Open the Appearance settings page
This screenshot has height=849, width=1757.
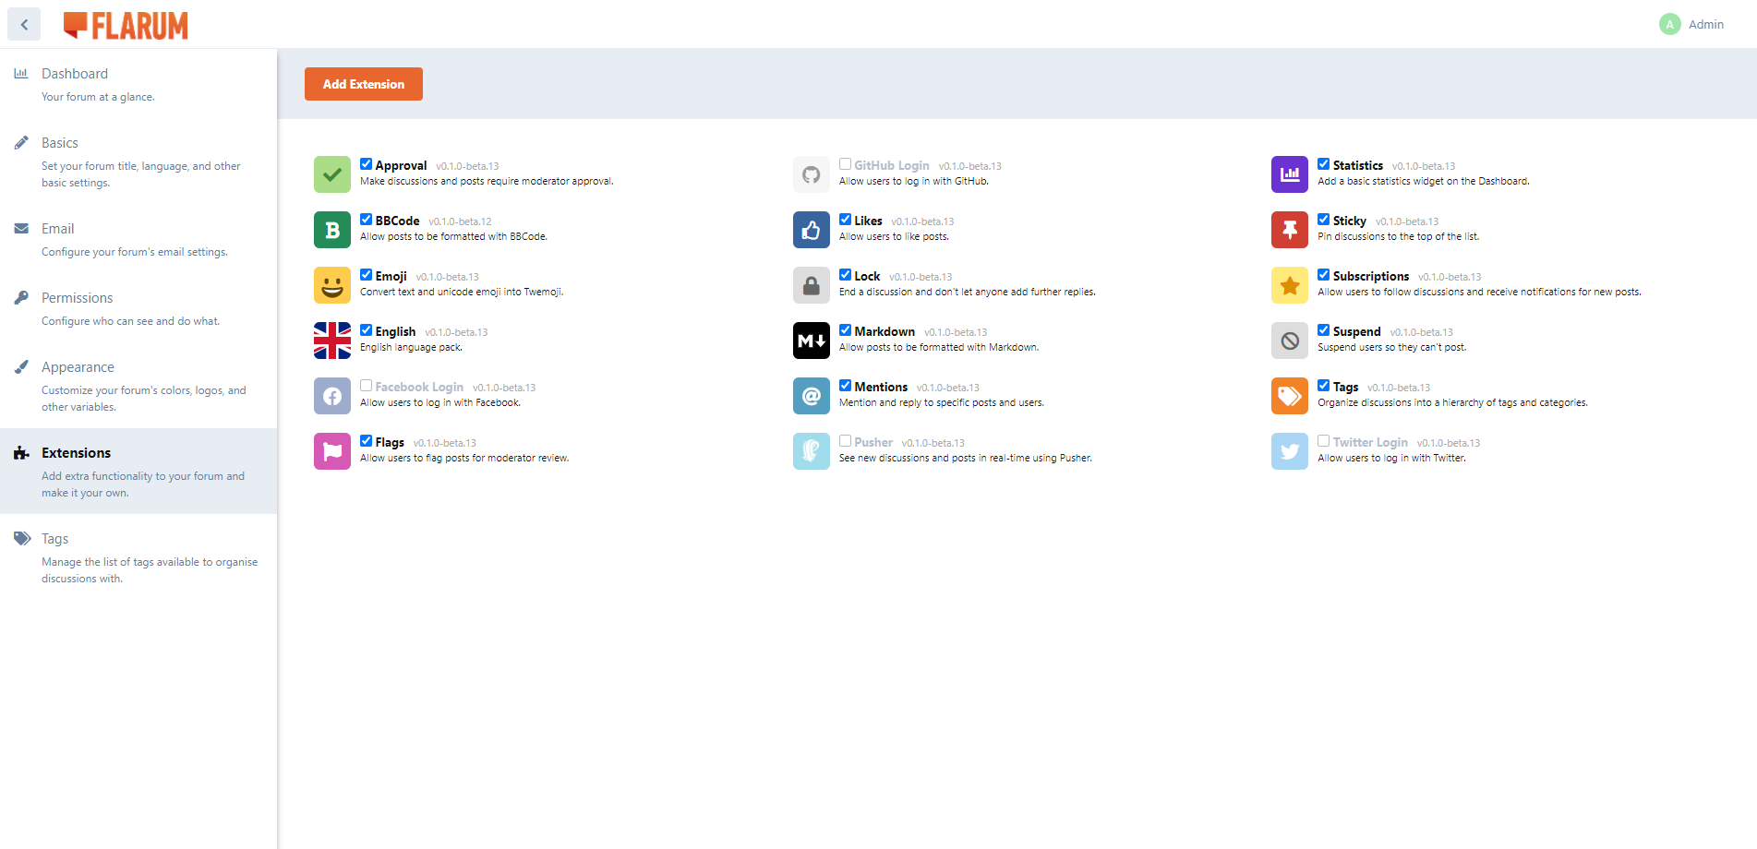coord(138,386)
